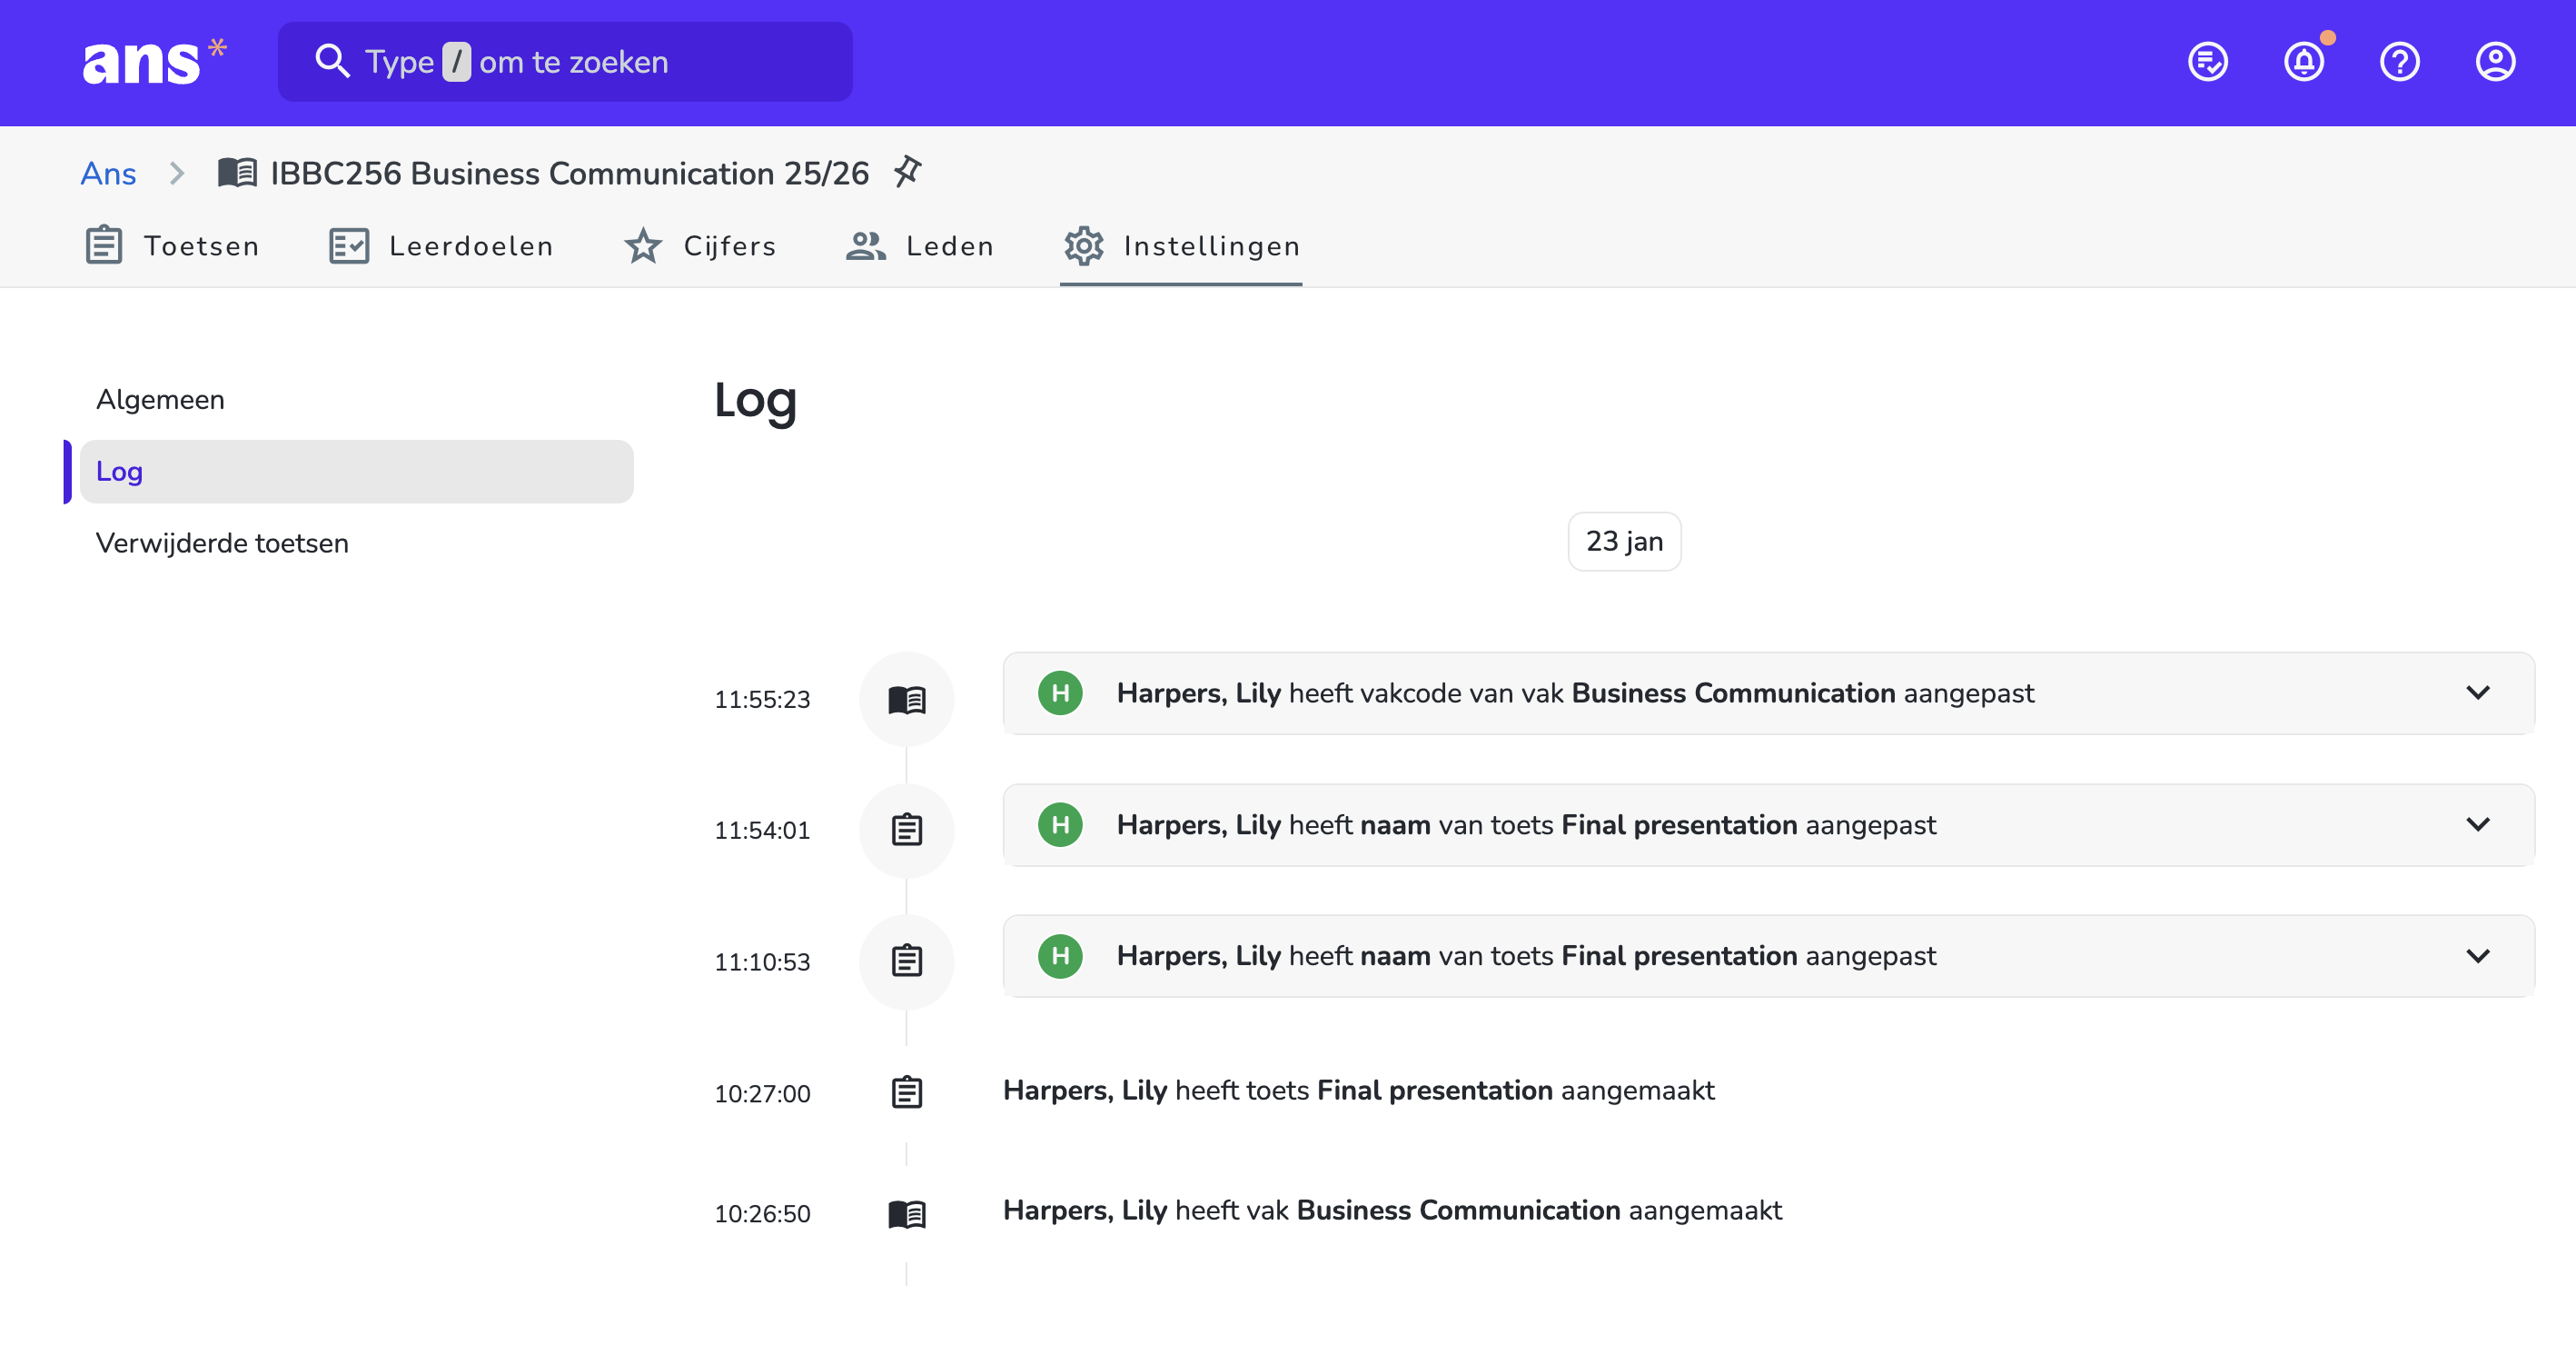Click green H avatar at 11:10:53 entry
This screenshot has width=2576, height=1345.
tap(1060, 956)
